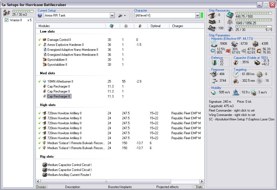Click the blue help question mark icon
This screenshot has width=277, height=190.
[40, 15]
